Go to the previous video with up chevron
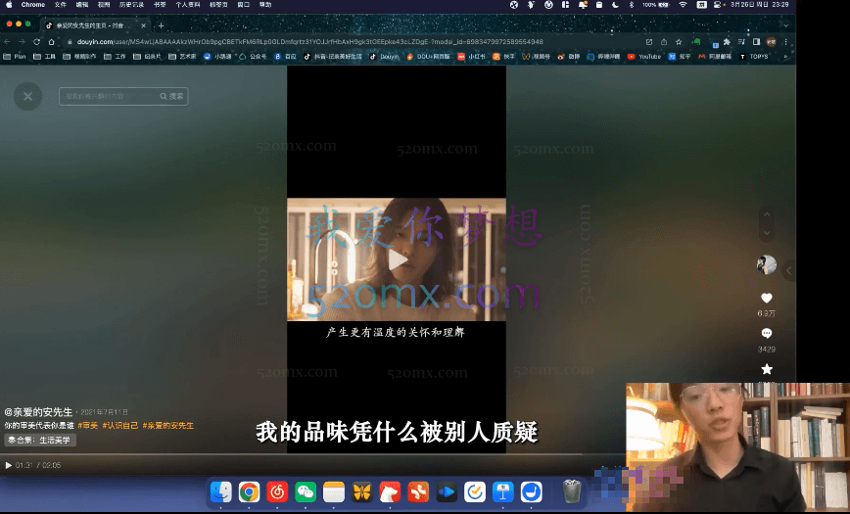The width and height of the screenshot is (850, 514). pyautogui.click(x=767, y=214)
